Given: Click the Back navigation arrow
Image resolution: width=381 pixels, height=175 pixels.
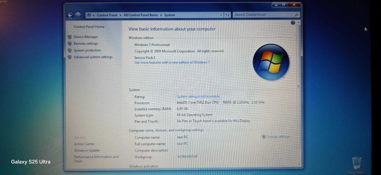Looking at the screenshot, I should [x=70, y=15].
